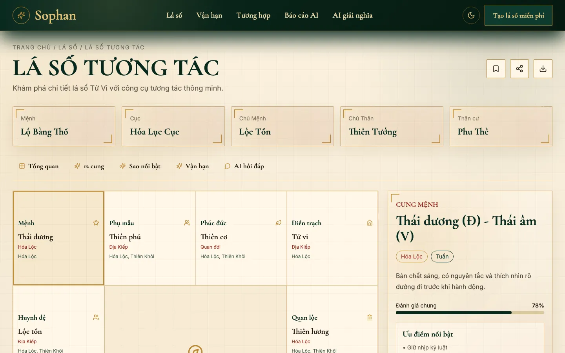
Task: Click the 'Giữ nhịp kỷ luật' bullet text
Action: point(427,348)
